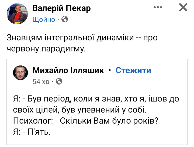
Task: Click the globe icon beside "54 хв"
Action: 59,81
